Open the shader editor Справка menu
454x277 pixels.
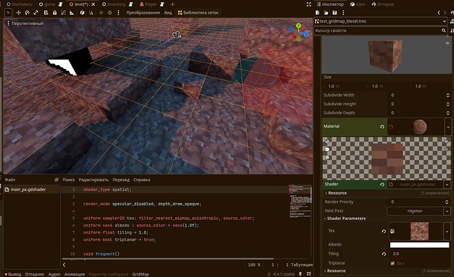point(141,180)
